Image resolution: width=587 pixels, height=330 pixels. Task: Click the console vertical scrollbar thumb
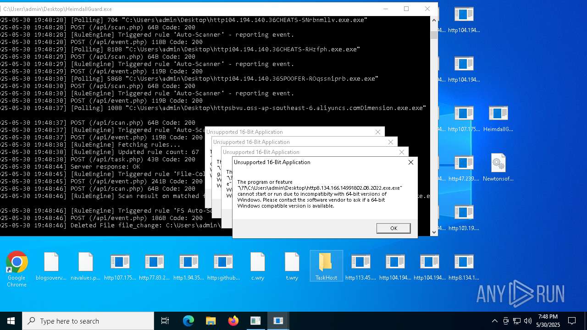[x=434, y=35]
